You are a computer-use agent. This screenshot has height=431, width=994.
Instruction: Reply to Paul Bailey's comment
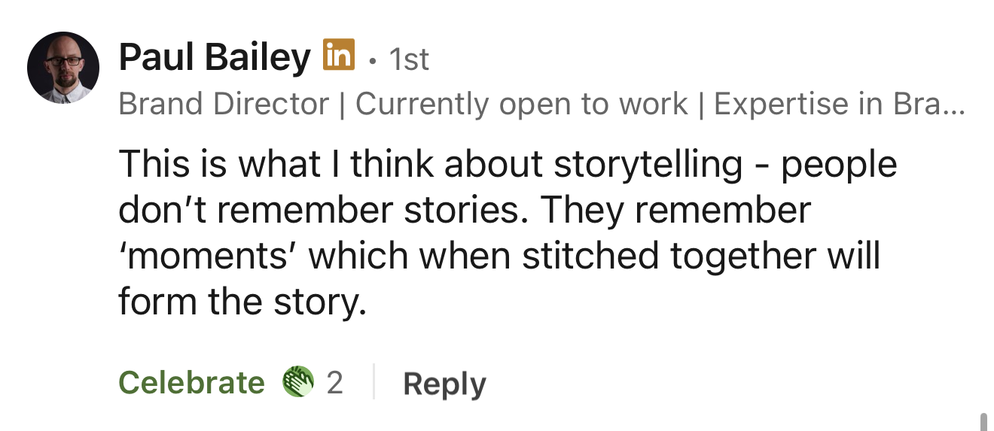[x=444, y=384]
